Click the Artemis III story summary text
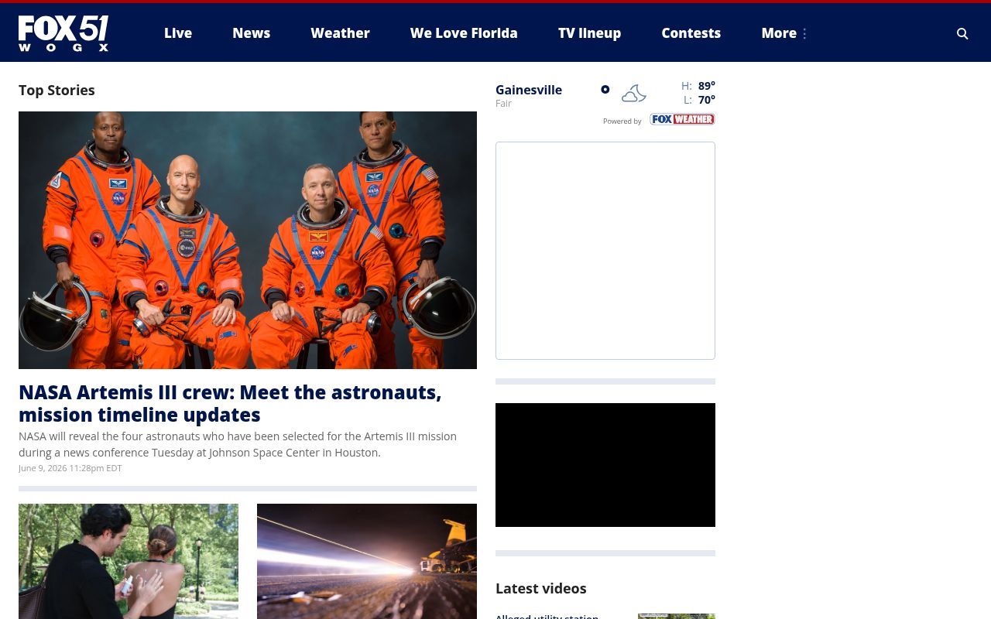This screenshot has height=619, width=991. [238, 444]
